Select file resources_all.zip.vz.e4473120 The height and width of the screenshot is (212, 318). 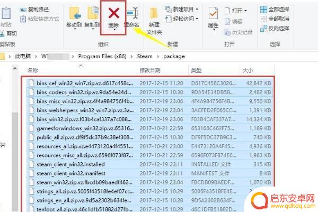point(151,146)
